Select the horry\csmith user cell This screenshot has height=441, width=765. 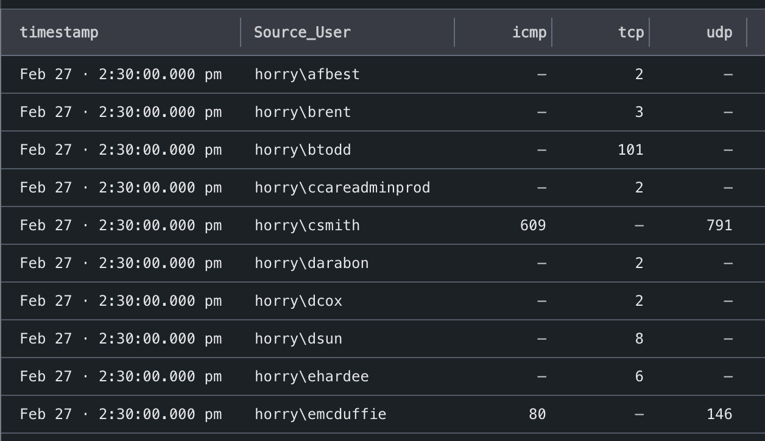307,225
